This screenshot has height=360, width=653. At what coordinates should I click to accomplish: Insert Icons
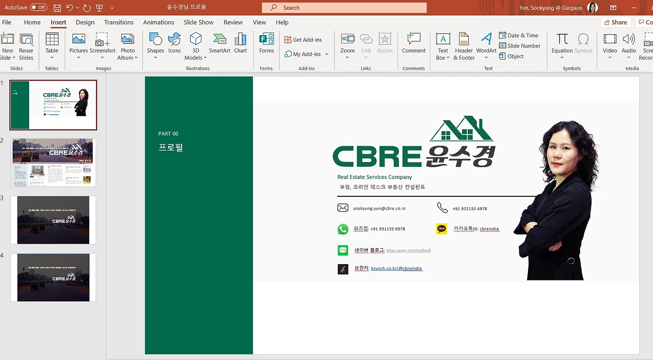[x=174, y=42]
